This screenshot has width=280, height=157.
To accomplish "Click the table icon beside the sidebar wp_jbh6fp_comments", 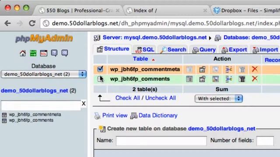I will (x=4, y=120).
